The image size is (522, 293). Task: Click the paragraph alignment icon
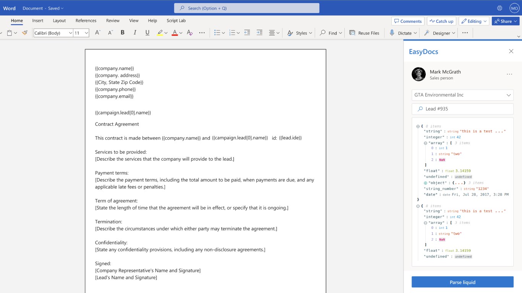point(272,33)
